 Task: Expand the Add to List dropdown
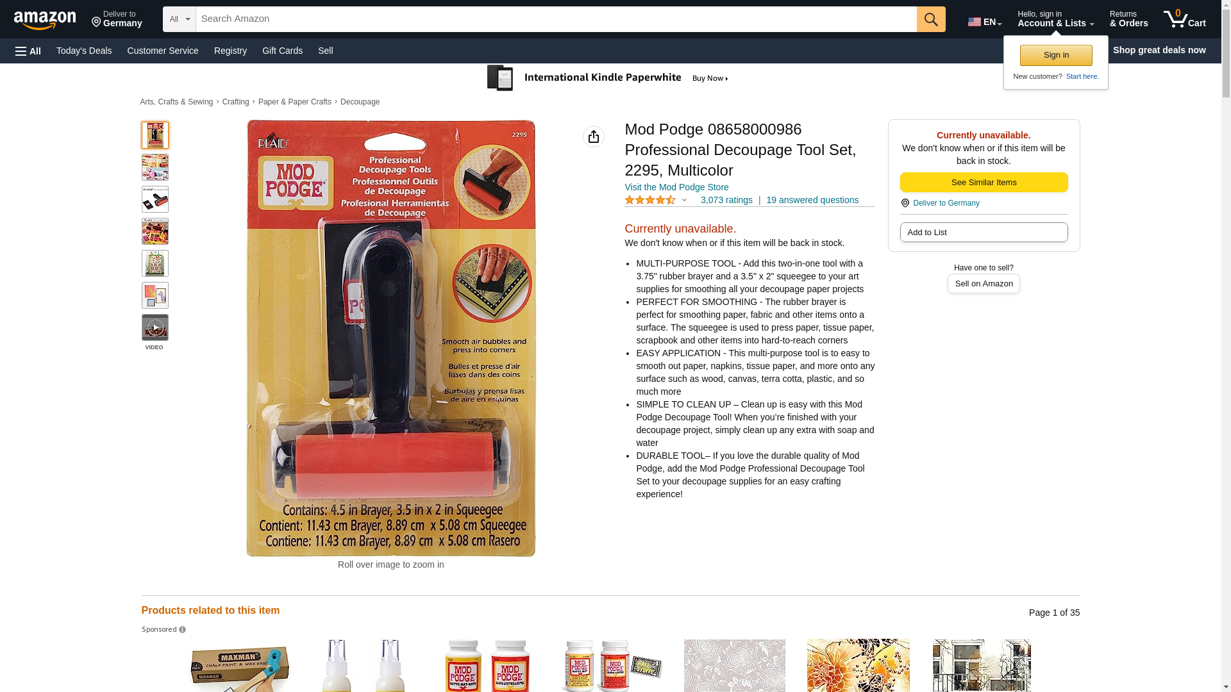984,232
